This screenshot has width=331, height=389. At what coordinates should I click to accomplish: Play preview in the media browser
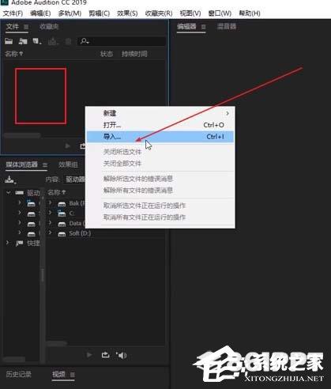[x=89, y=355]
